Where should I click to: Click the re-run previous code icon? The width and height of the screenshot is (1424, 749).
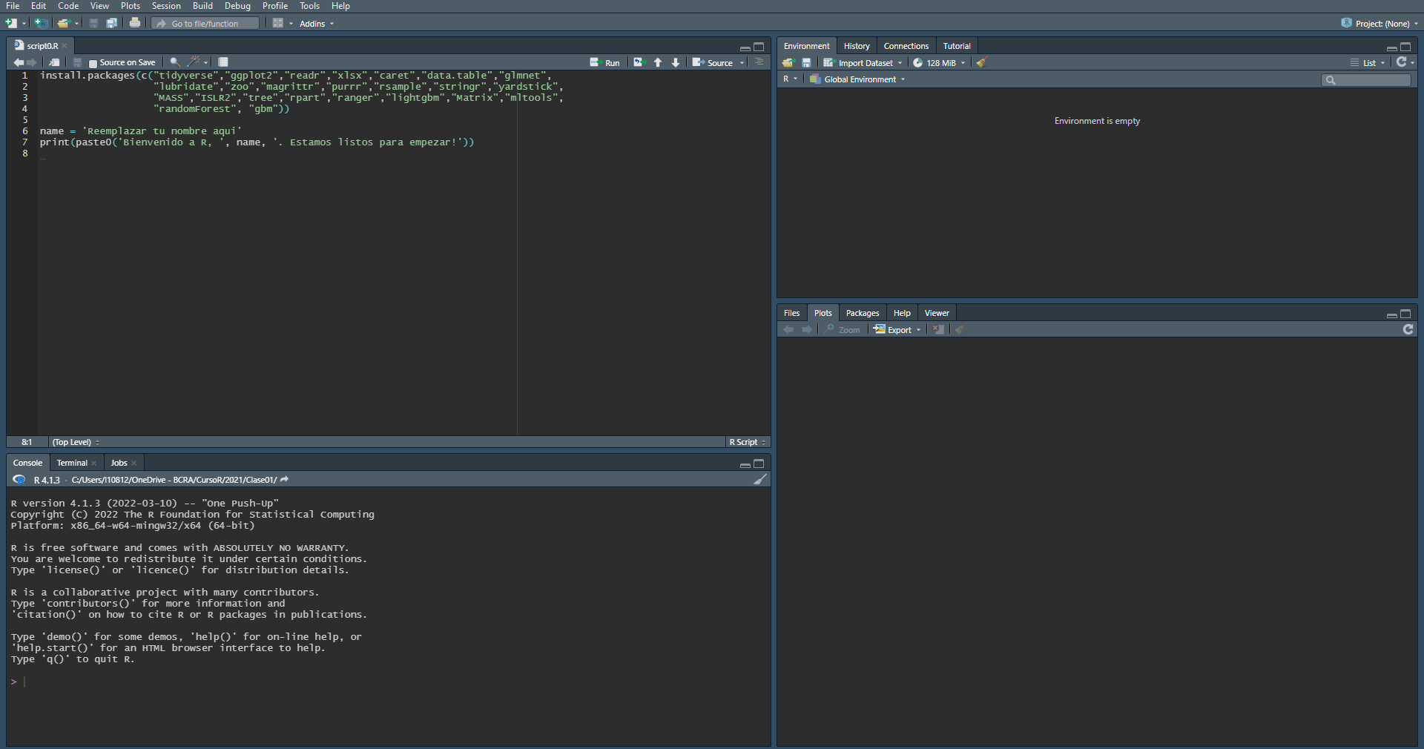click(x=639, y=62)
